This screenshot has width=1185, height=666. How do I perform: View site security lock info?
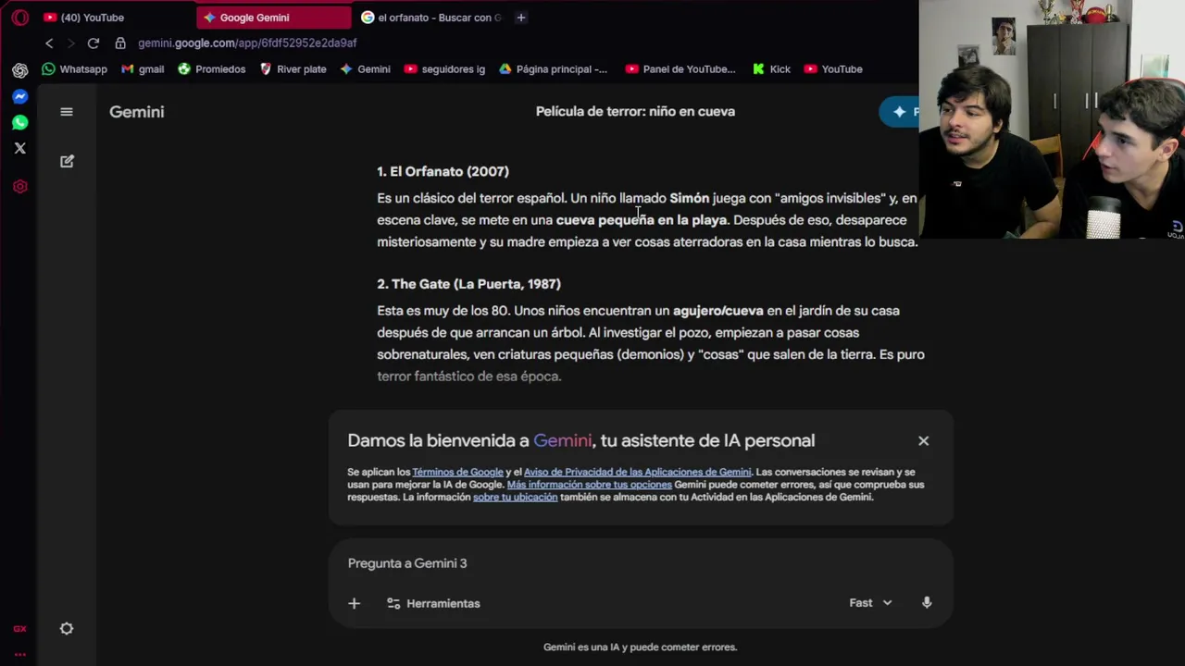tap(120, 43)
